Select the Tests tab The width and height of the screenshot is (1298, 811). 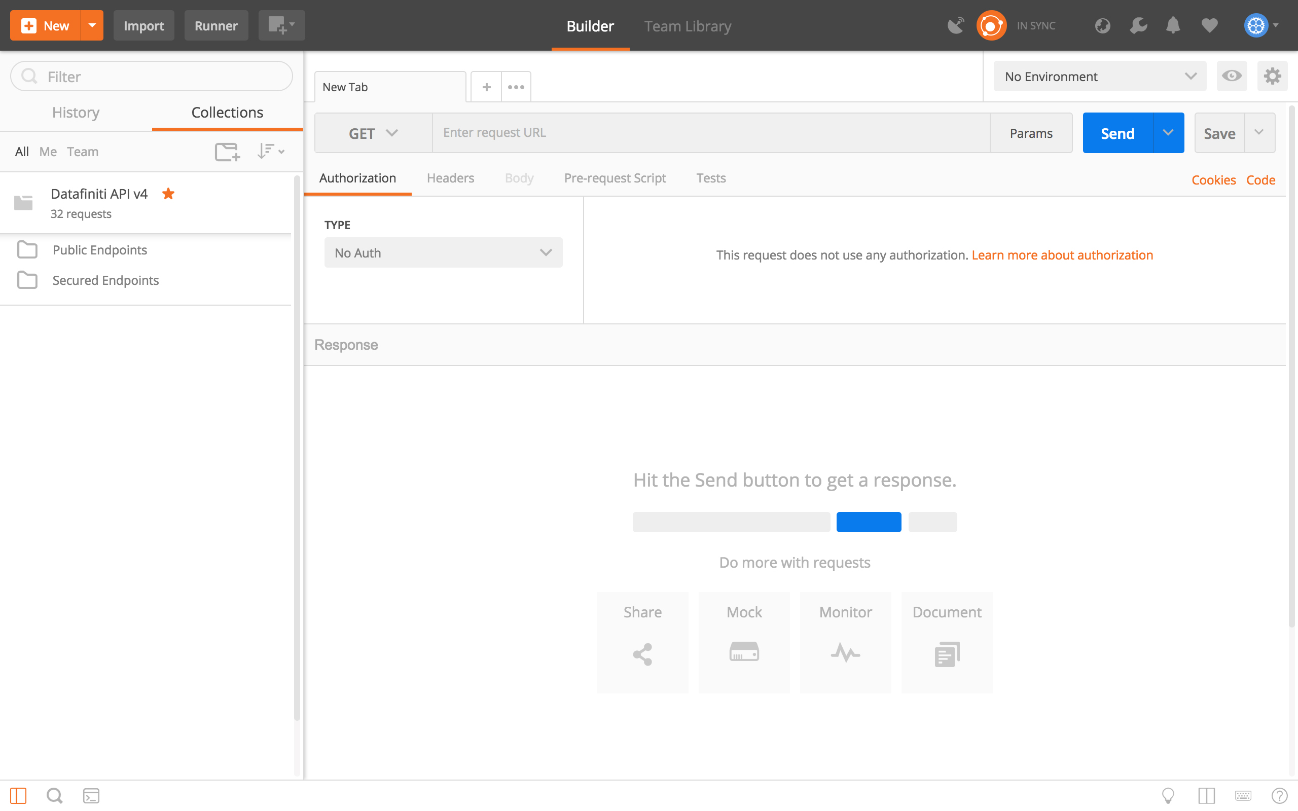(x=711, y=178)
